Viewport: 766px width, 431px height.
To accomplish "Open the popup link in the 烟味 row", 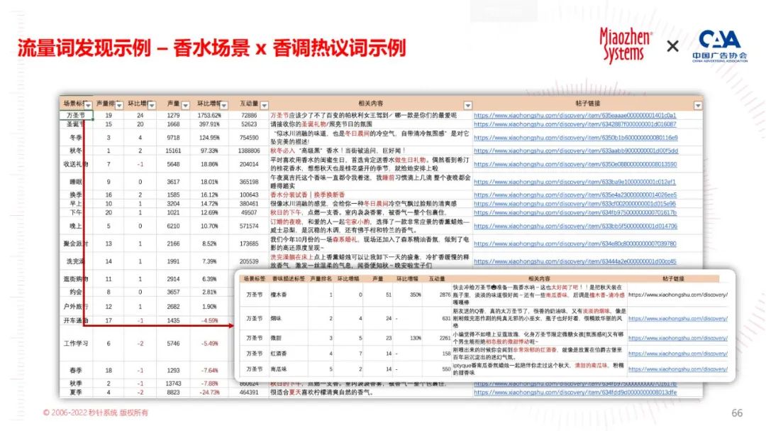I will tap(678, 319).
